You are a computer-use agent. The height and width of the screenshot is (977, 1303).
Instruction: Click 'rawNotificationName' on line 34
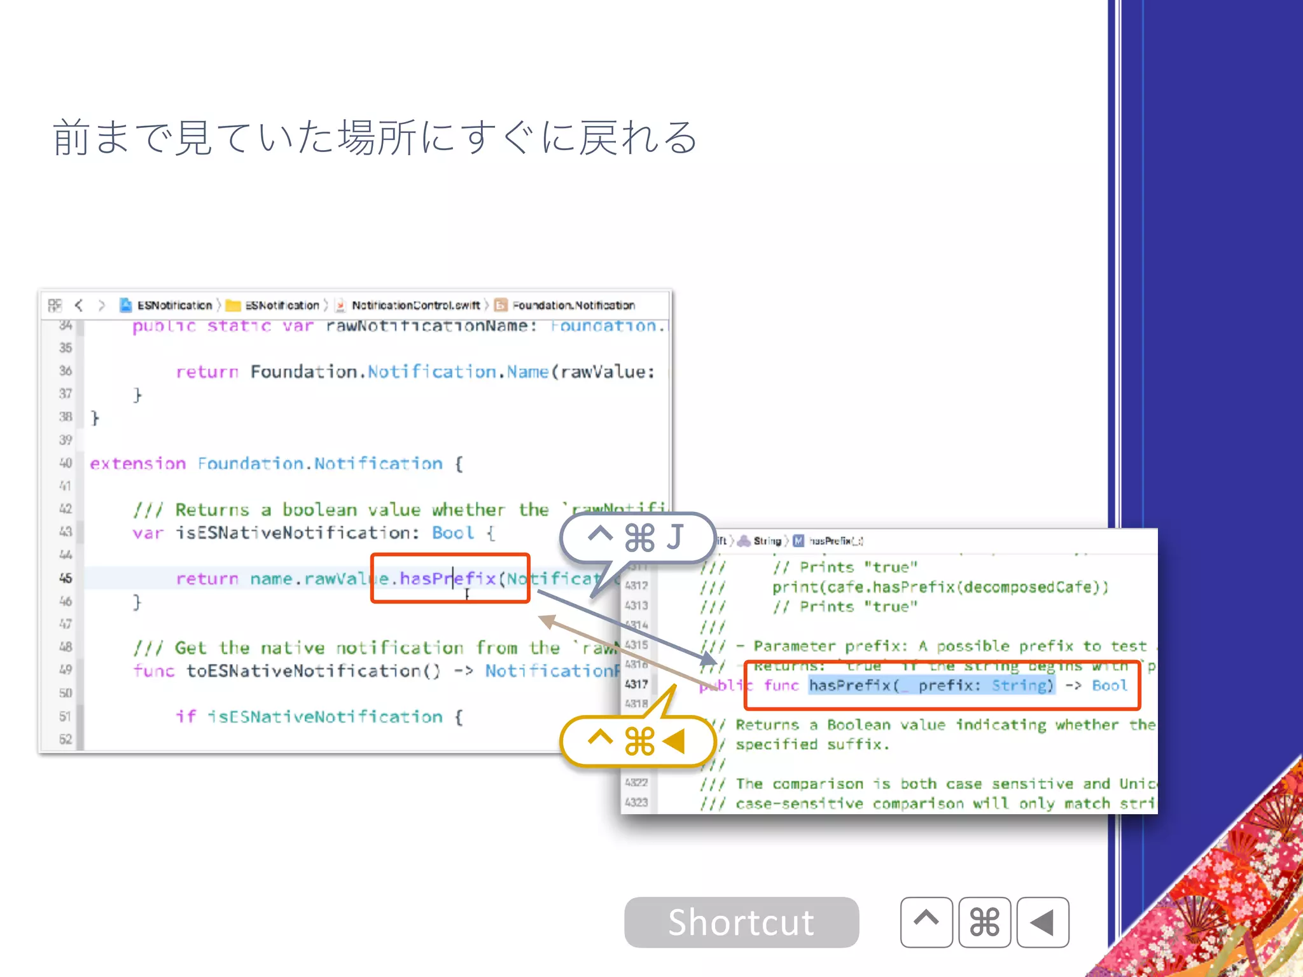coord(426,326)
